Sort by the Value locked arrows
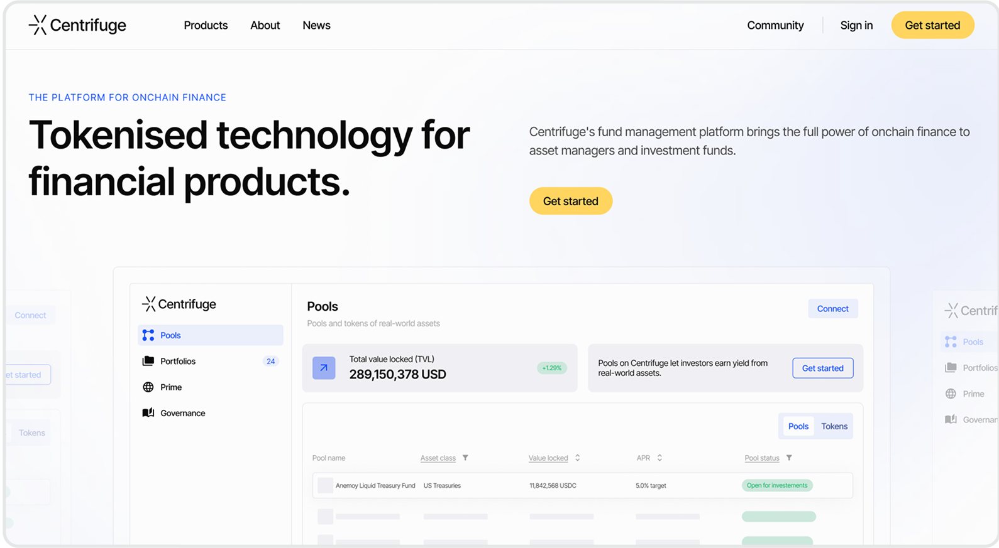 pyautogui.click(x=577, y=458)
